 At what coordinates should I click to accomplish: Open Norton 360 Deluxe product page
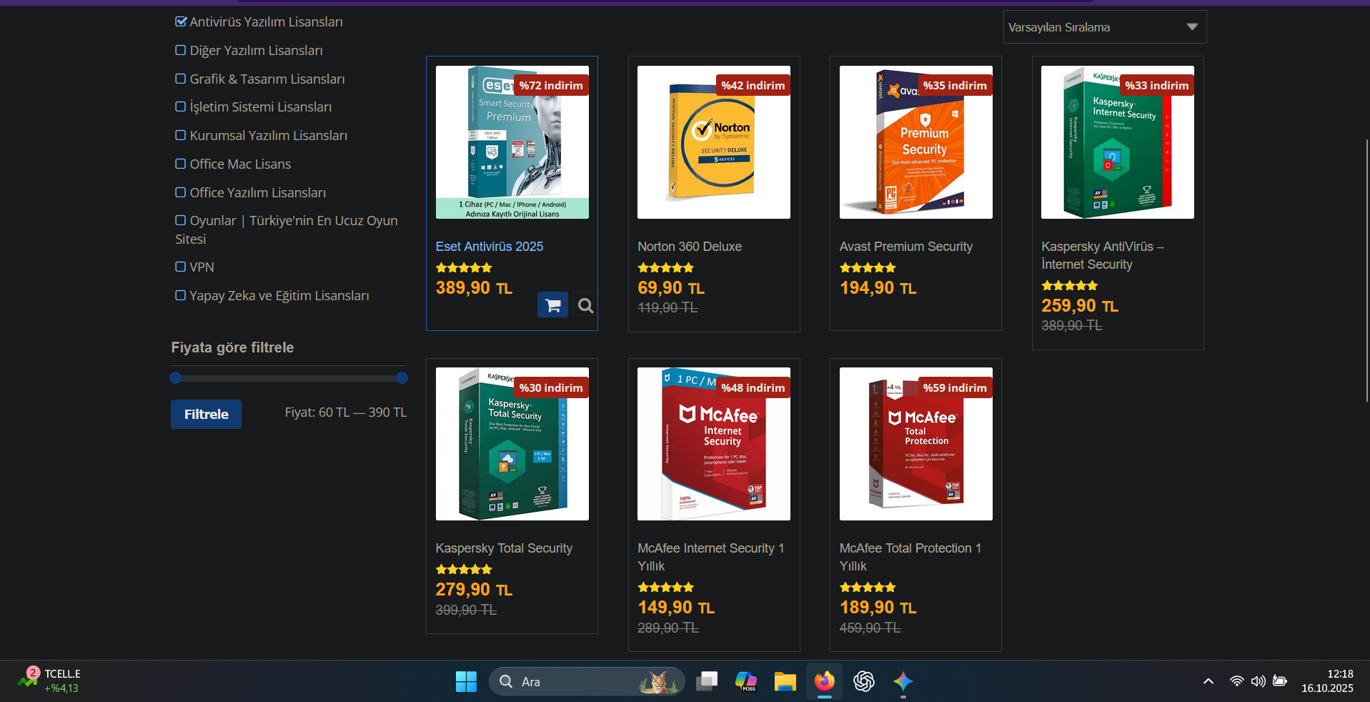tap(690, 247)
